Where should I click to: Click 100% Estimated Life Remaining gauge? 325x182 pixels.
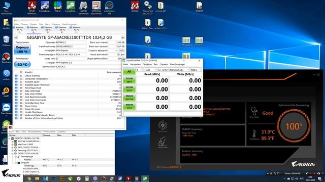294,126
